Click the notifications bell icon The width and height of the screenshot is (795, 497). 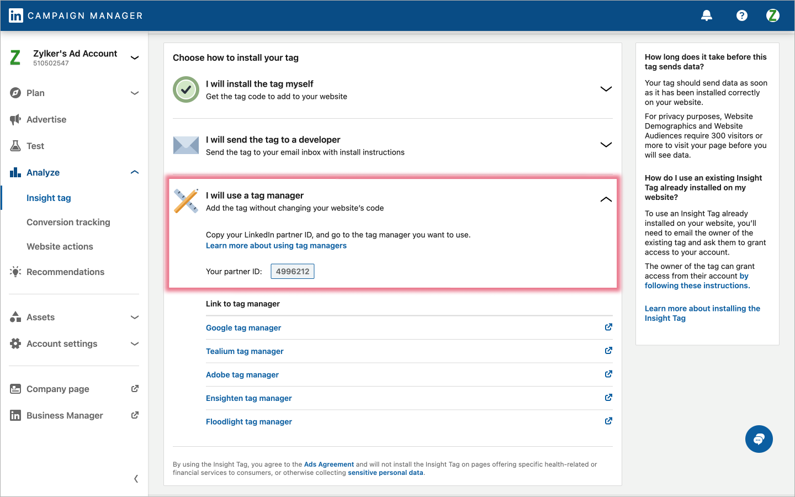click(x=706, y=15)
